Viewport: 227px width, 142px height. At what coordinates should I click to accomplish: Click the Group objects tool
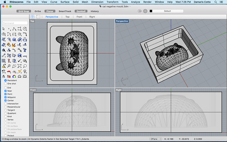pyautogui.click(x=9, y=50)
